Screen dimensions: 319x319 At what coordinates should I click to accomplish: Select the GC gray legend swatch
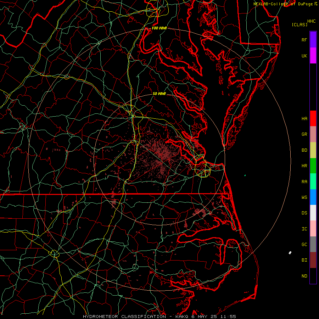coord(313,244)
